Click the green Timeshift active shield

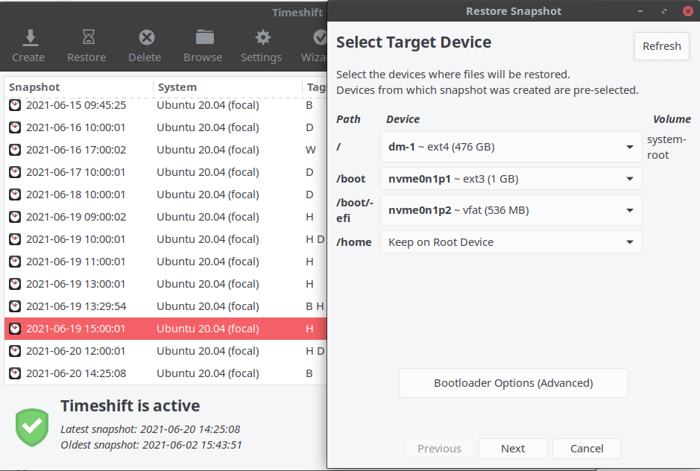click(31, 426)
